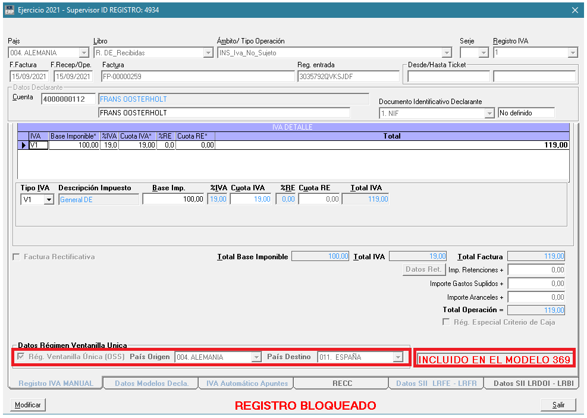Expand the País Origen dropdown

point(256,357)
